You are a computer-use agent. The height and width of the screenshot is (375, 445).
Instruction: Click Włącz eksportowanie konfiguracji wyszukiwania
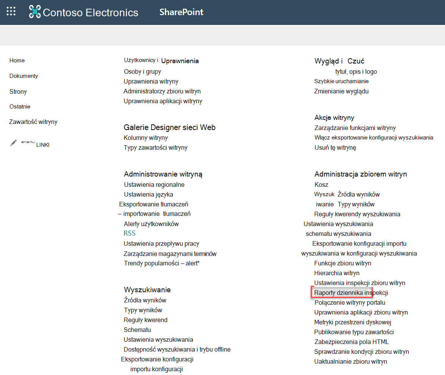point(374,138)
